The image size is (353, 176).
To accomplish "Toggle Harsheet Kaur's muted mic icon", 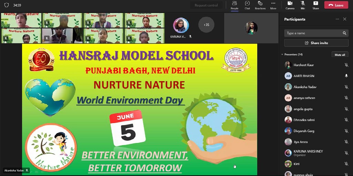I will tap(346, 65).
